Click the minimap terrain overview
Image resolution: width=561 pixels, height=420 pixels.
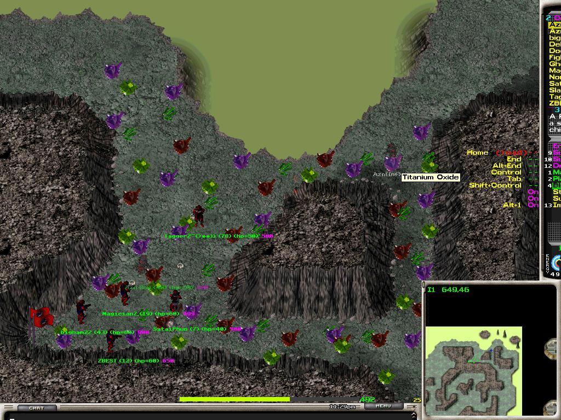point(473,371)
